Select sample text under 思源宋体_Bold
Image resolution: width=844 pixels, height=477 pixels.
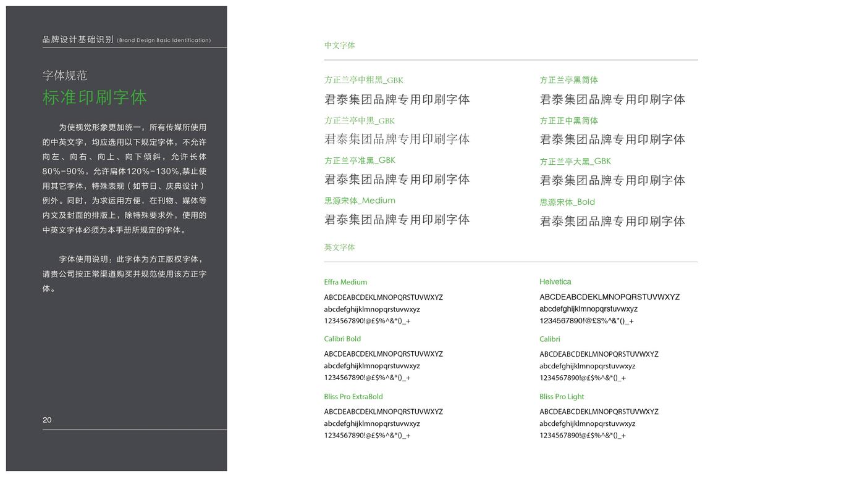point(612,221)
